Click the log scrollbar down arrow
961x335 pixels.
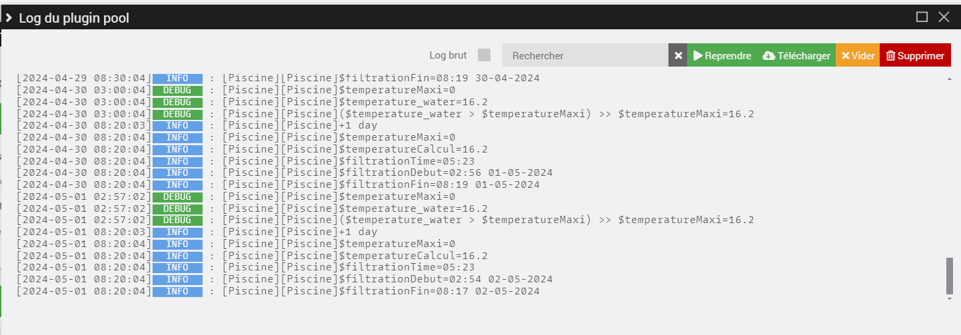(950, 299)
